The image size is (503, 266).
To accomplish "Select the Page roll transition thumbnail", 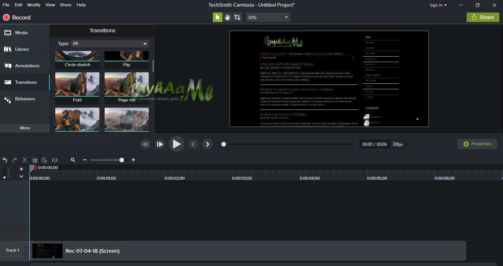I will point(127,84).
